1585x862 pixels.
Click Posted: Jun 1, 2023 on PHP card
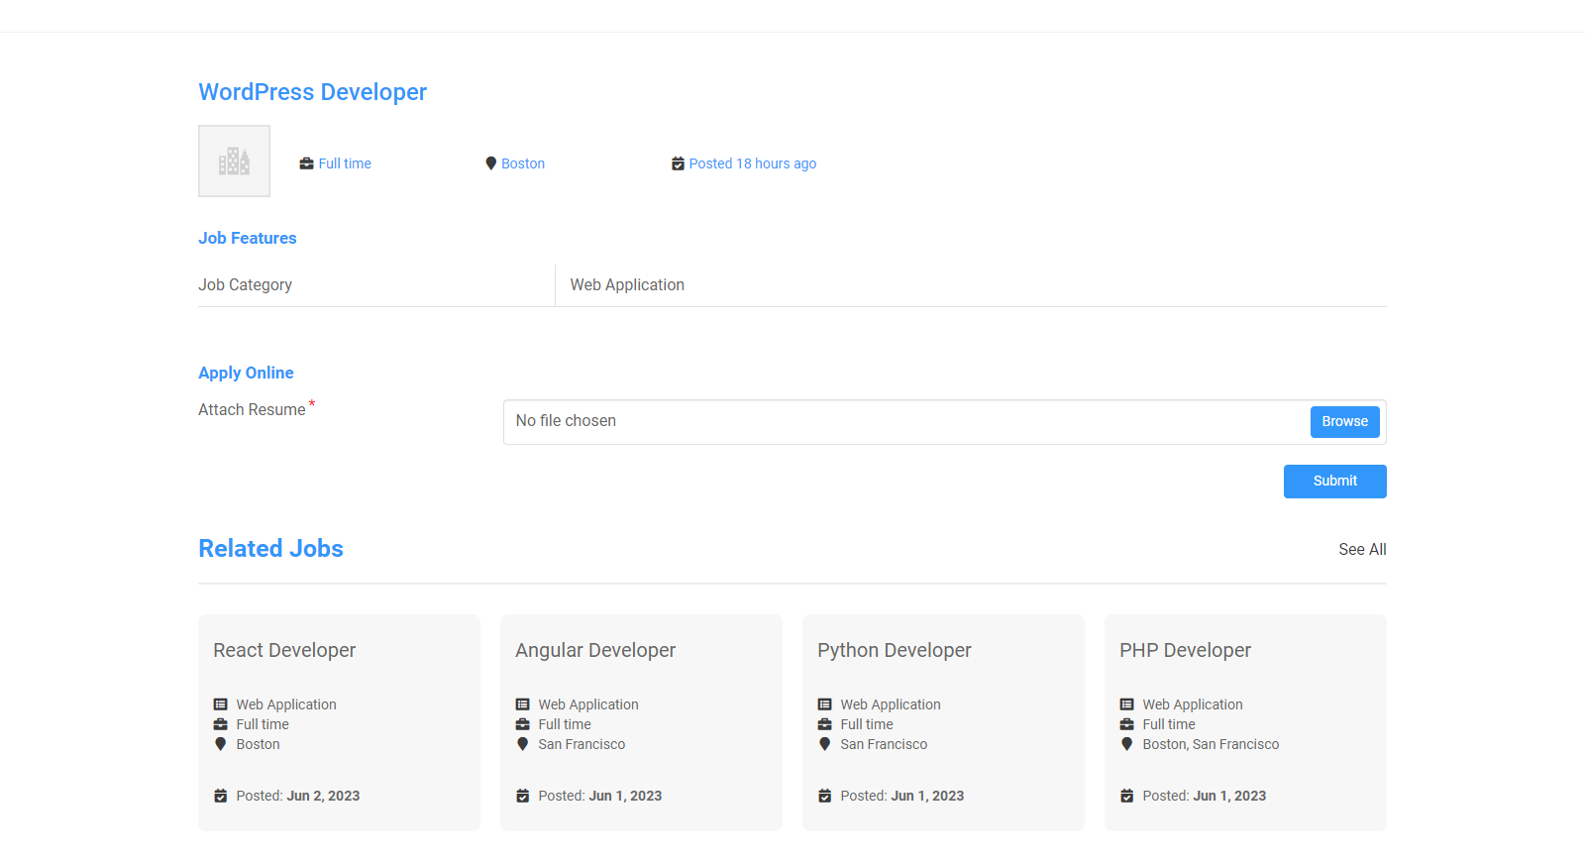pos(1205,796)
